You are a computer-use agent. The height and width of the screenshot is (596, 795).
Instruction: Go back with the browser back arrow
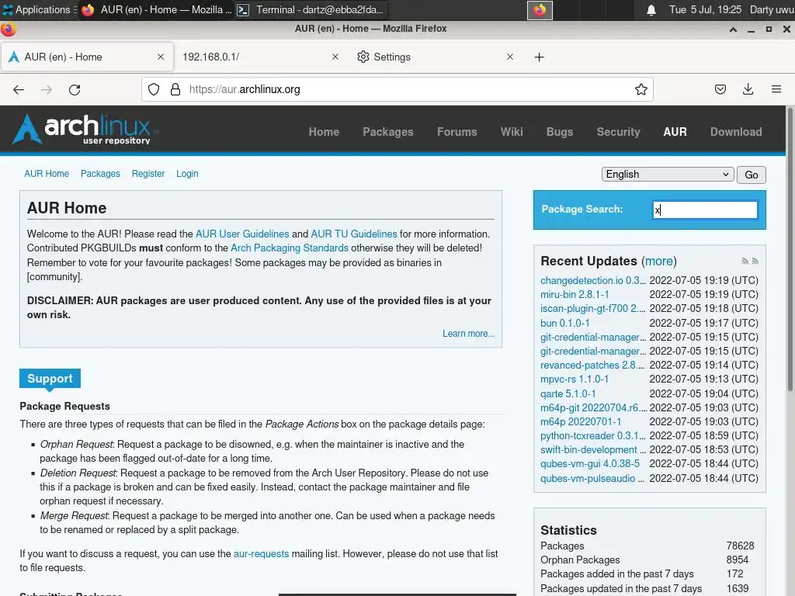[19, 90]
